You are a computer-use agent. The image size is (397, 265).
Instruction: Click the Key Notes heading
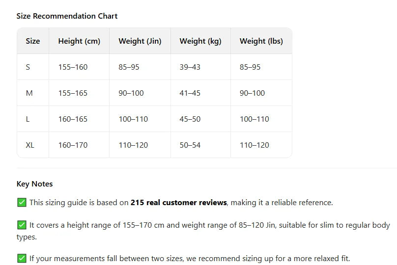[x=35, y=184]
